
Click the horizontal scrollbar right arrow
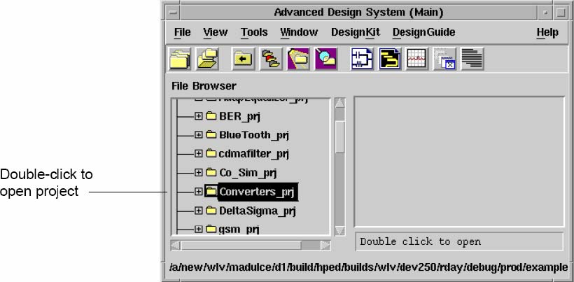coord(325,245)
